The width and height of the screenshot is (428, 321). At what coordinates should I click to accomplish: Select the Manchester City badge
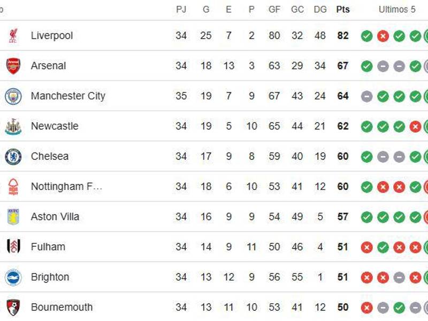pyautogui.click(x=13, y=96)
